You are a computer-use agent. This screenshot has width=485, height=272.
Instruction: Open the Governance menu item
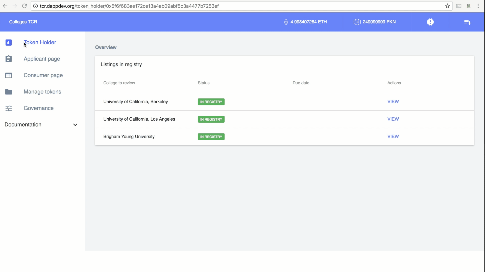[x=39, y=108]
